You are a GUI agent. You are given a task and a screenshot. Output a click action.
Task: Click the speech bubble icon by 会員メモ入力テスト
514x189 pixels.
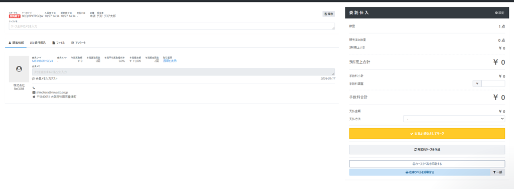(x=34, y=79)
